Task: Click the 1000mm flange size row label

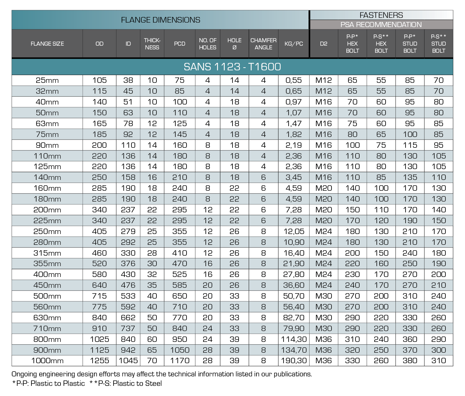Action: click(x=47, y=361)
